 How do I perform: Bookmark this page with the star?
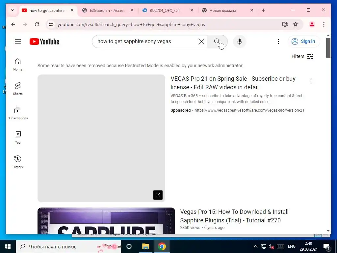(x=296, y=24)
